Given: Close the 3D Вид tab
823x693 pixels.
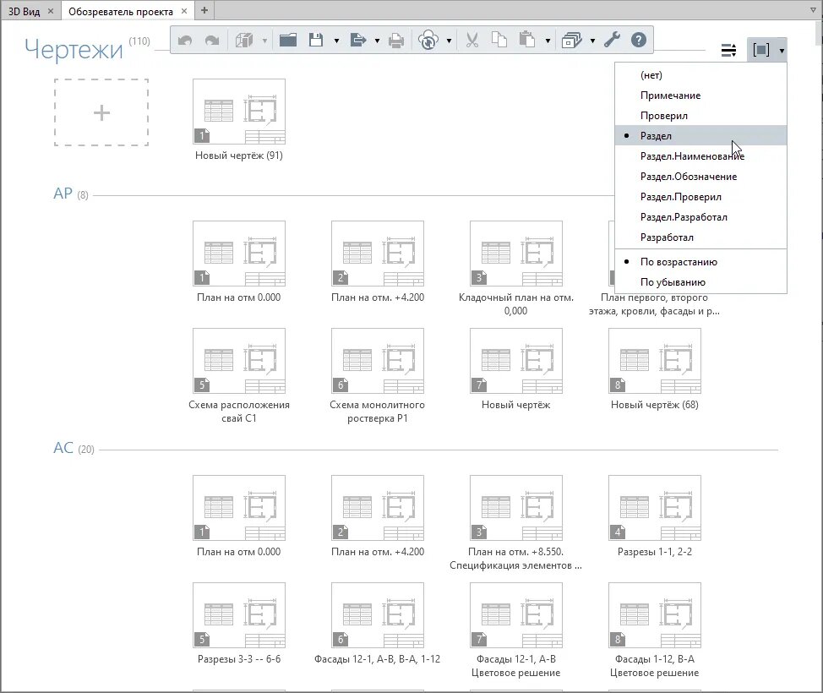Looking at the screenshot, I should tap(51, 11).
